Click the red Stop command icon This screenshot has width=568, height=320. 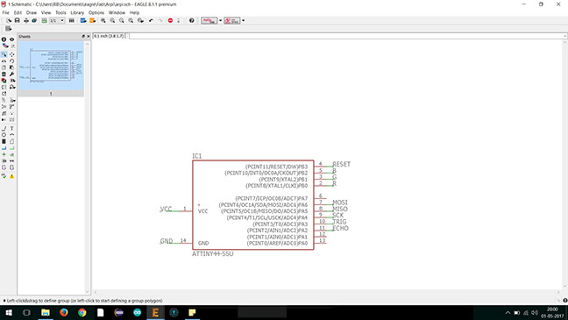(170, 21)
